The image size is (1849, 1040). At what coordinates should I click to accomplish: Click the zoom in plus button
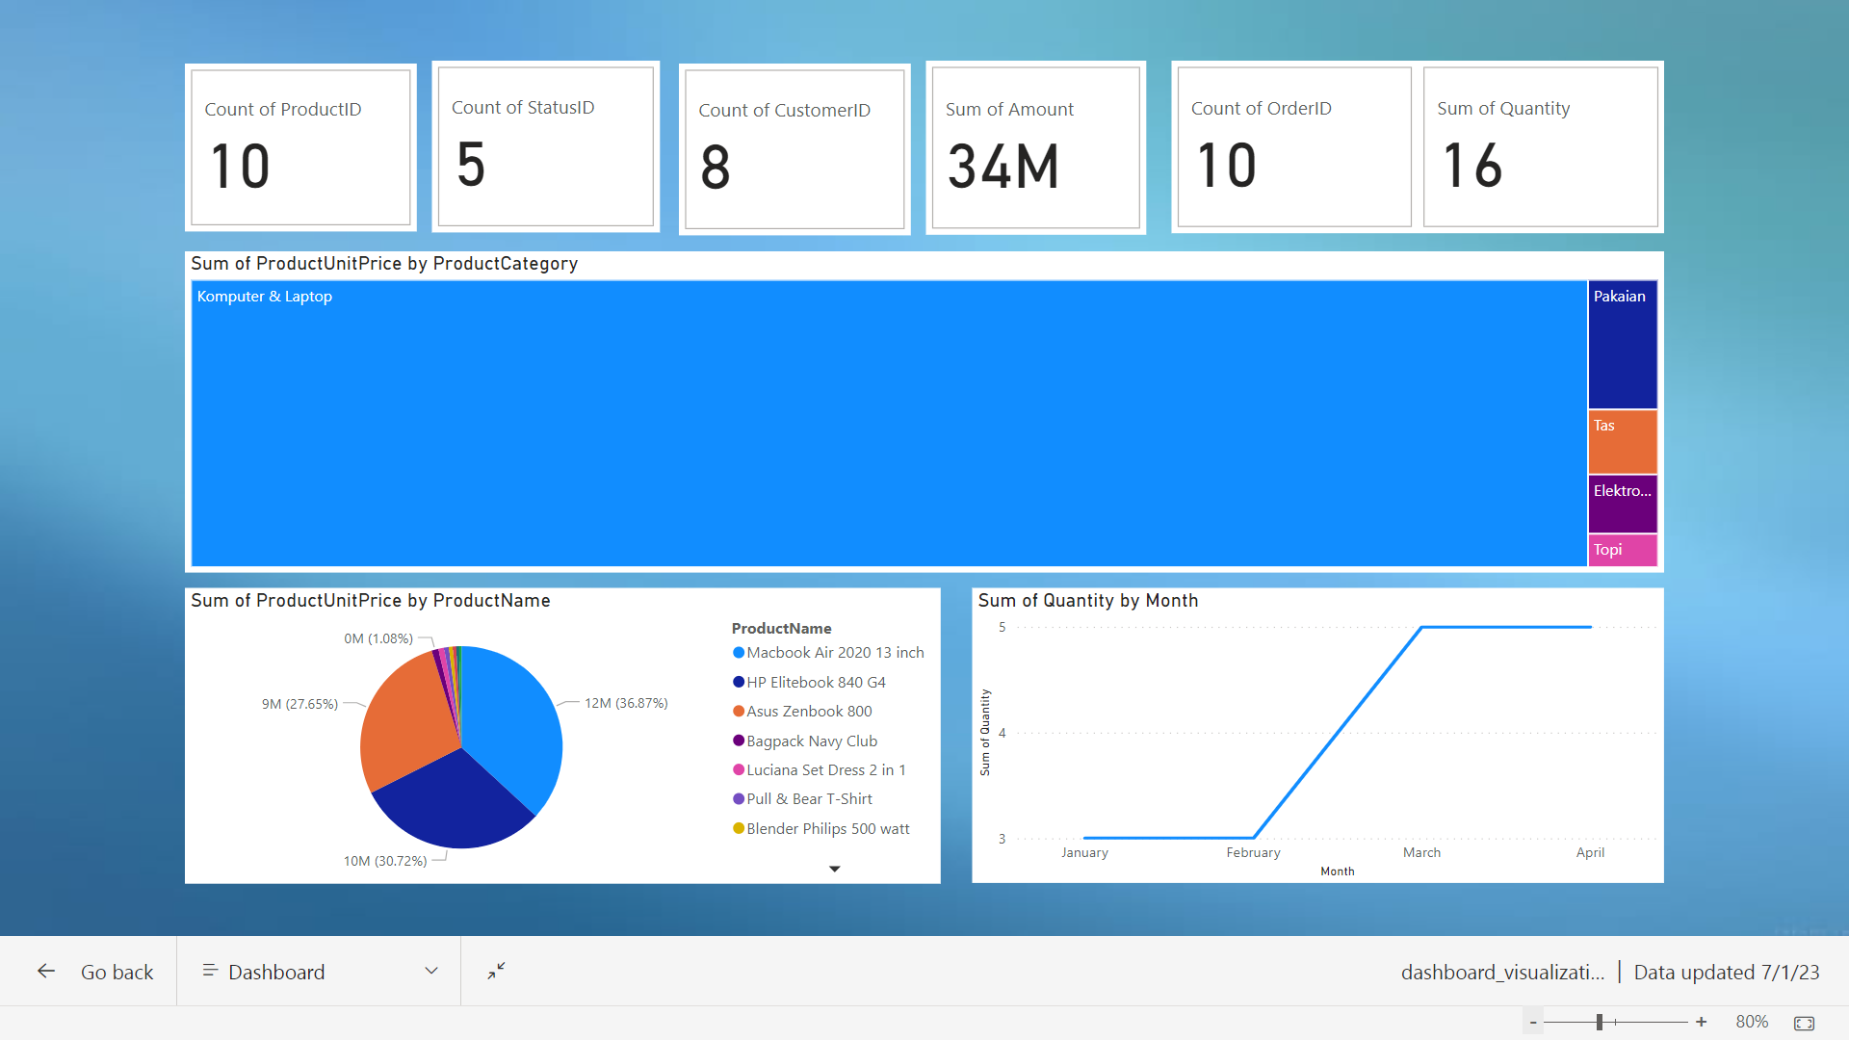[1702, 1023]
